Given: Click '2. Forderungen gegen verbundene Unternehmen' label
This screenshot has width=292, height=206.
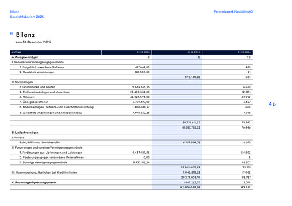Looking at the screenshot, I should (x=52, y=158).
